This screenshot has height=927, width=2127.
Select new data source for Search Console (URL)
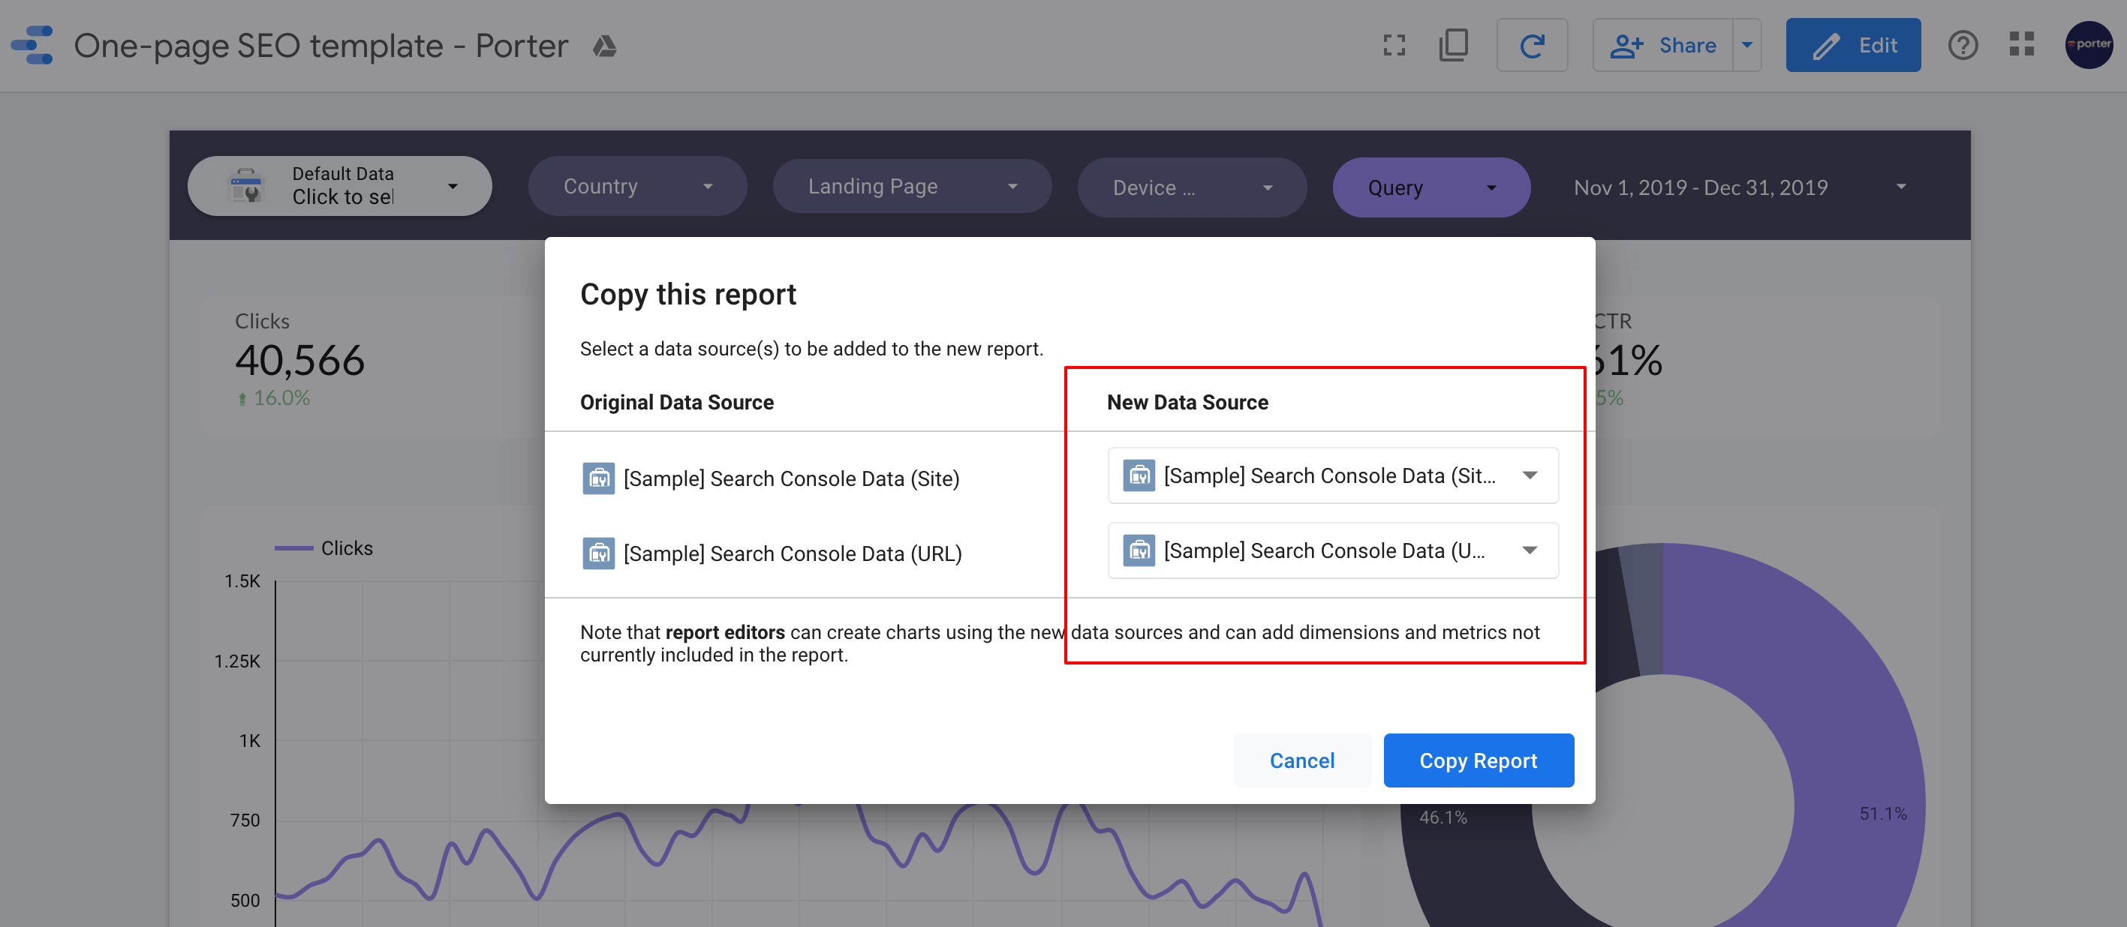pyautogui.click(x=1333, y=550)
